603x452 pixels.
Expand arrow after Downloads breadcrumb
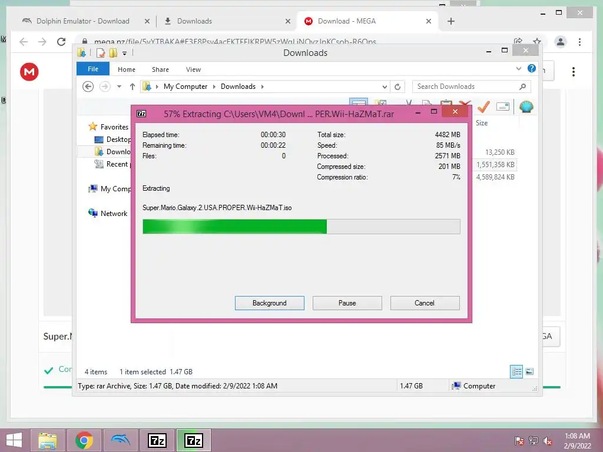(262, 87)
